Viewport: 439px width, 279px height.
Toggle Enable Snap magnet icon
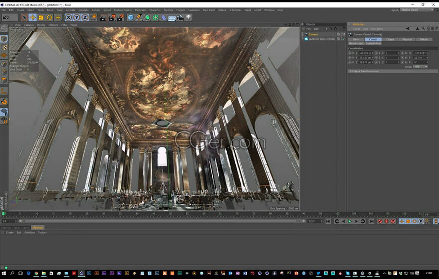coord(4,102)
